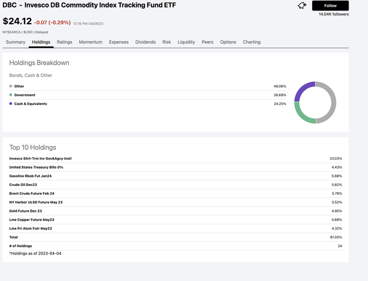Click the black Follow button
The height and width of the screenshot is (281, 368).
click(x=330, y=6)
